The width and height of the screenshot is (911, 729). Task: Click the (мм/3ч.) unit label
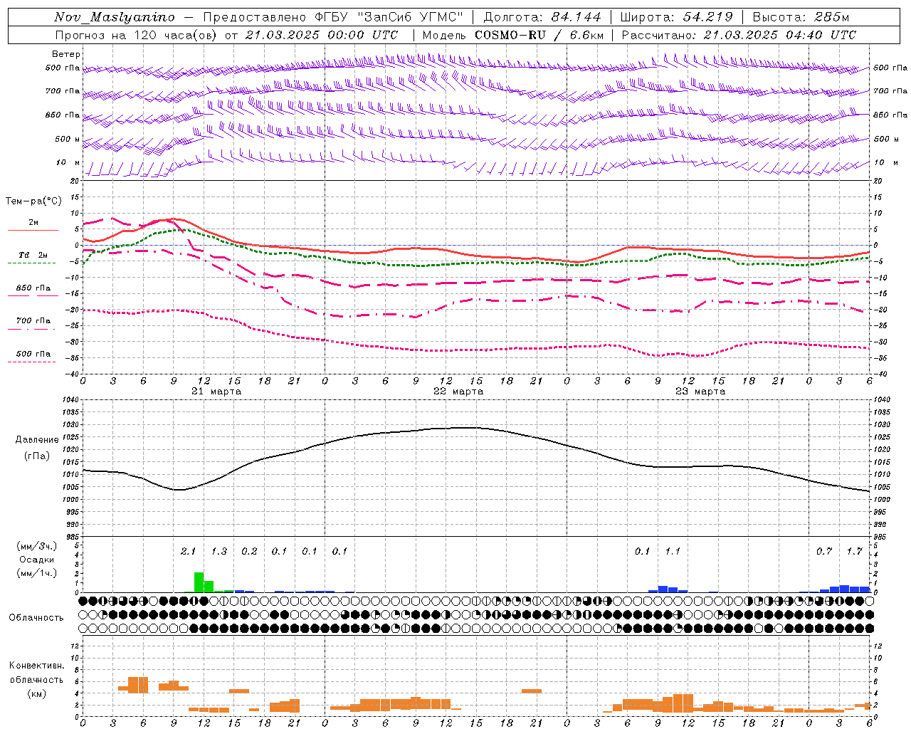[x=36, y=547]
